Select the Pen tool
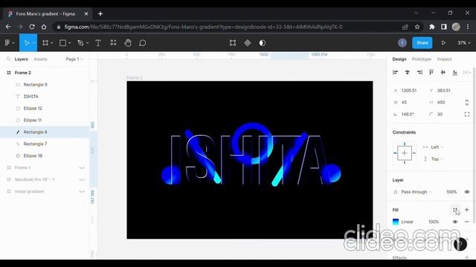 [80, 43]
